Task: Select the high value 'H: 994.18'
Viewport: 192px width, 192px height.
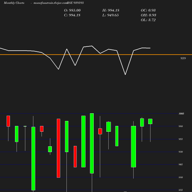Action: pyautogui.click(x=111, y=10)
